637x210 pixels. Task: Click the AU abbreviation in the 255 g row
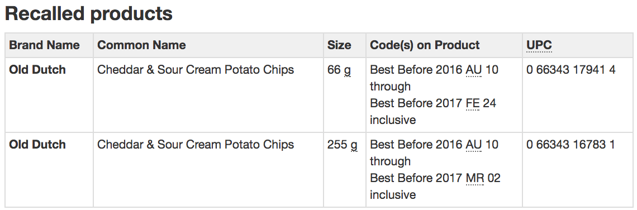[473, 145]
